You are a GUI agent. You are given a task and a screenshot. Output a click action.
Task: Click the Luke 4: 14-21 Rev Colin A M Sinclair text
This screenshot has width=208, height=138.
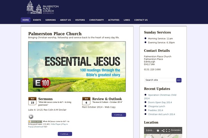pos(47,110)
